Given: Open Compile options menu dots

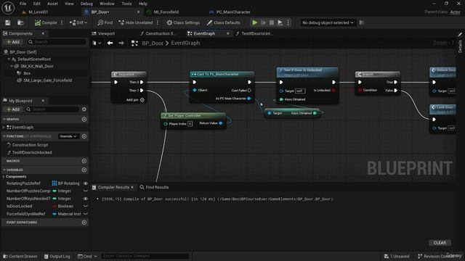Looking at the screenshot, I should pyautogui.click(x=62, y=22).
